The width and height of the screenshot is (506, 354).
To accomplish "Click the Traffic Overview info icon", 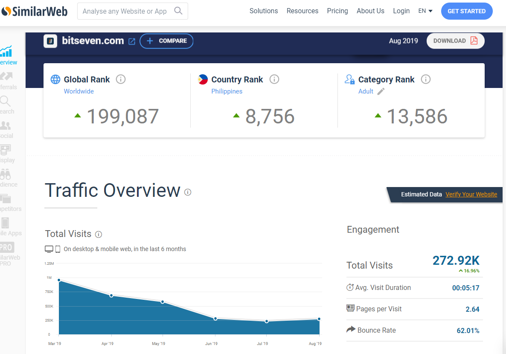I will [188, 192].
